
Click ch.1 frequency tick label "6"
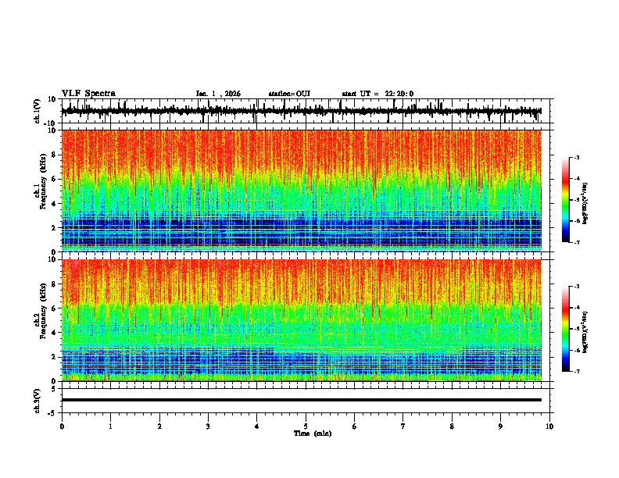pos(55,180)
